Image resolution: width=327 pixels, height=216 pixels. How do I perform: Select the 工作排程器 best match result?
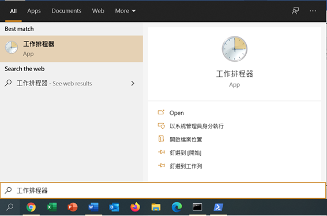click(x=72, y=49)
